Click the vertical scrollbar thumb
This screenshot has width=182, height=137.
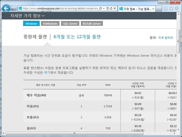pyautogui.click(x=178, y=41)
